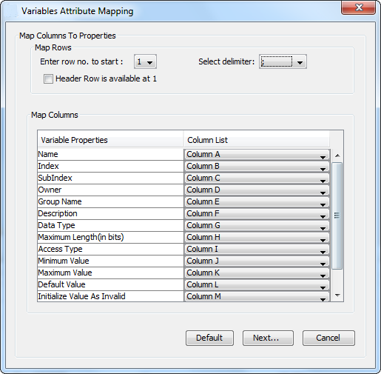Open the Column M dropdown for Initialize Value

(x=257, y=296)
